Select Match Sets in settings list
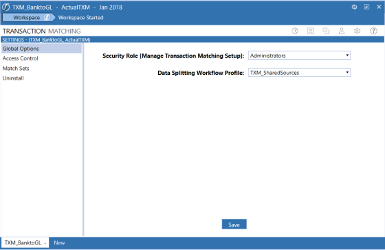This screenshot has height=250, width=385. click(x=41, y=69)
